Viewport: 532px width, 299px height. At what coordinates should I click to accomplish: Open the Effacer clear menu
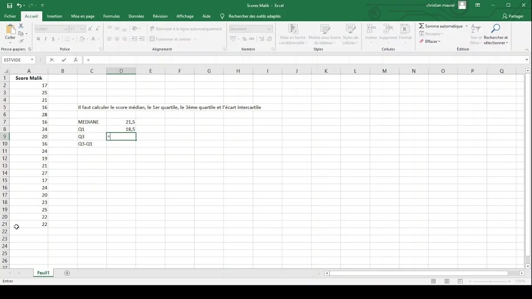pyautogui.click(x=429, y=41)
